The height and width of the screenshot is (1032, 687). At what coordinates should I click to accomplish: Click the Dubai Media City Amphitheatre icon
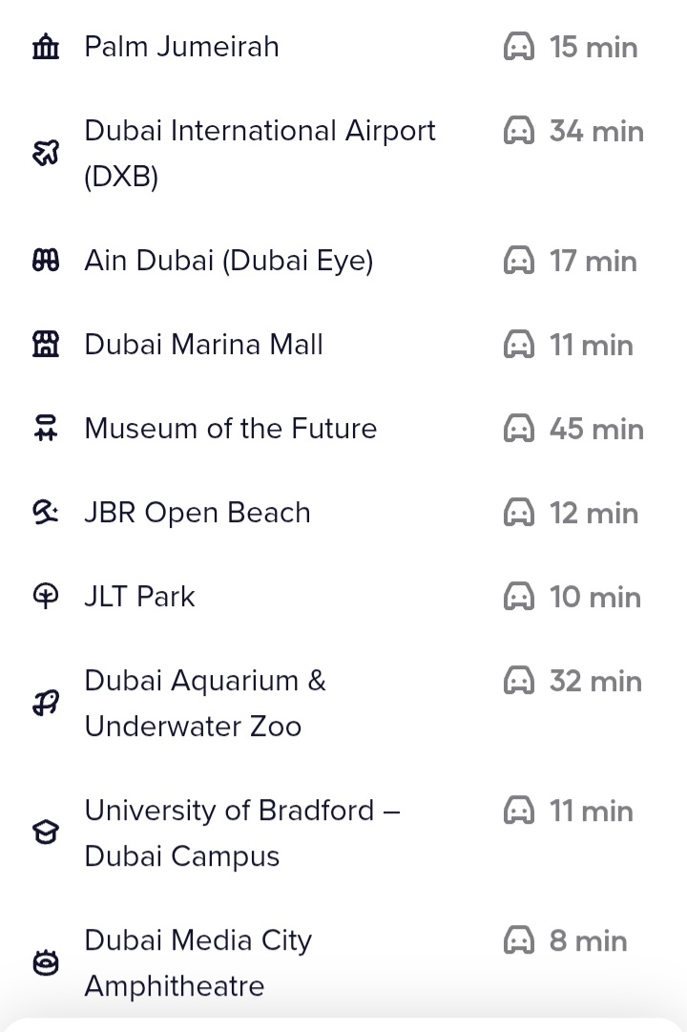pyautogui.click(x=45, y=964)
